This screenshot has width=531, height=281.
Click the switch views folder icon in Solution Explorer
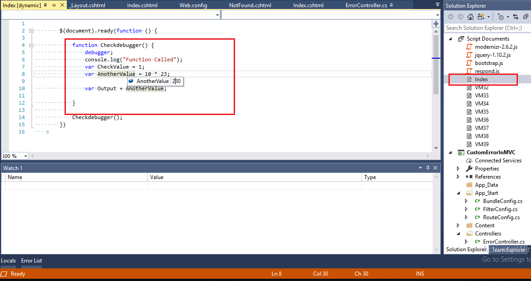pos(480,17)
